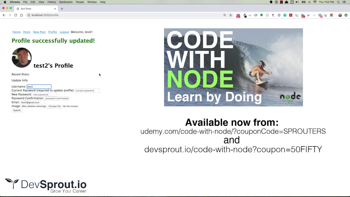View site information icon in address bar
The image size is (350, 197).
click(x=28, y=15)
